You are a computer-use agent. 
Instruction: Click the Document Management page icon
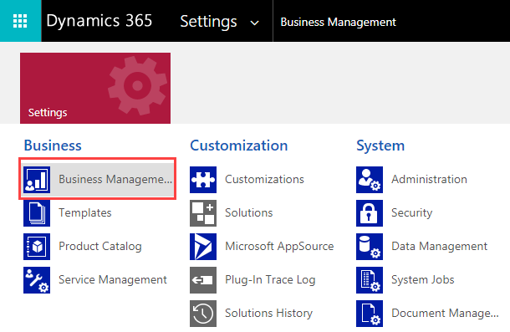click(370, 314)
